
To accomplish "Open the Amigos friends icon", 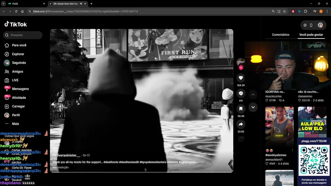I will [x=7, y=72].
